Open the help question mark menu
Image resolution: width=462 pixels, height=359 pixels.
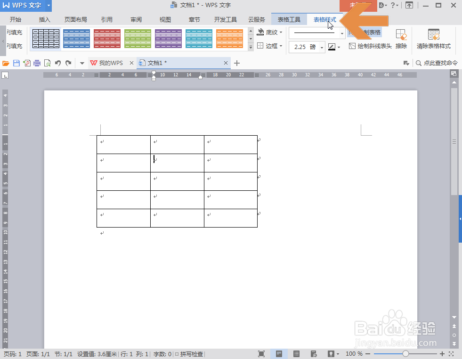click(x=395, y=5)
